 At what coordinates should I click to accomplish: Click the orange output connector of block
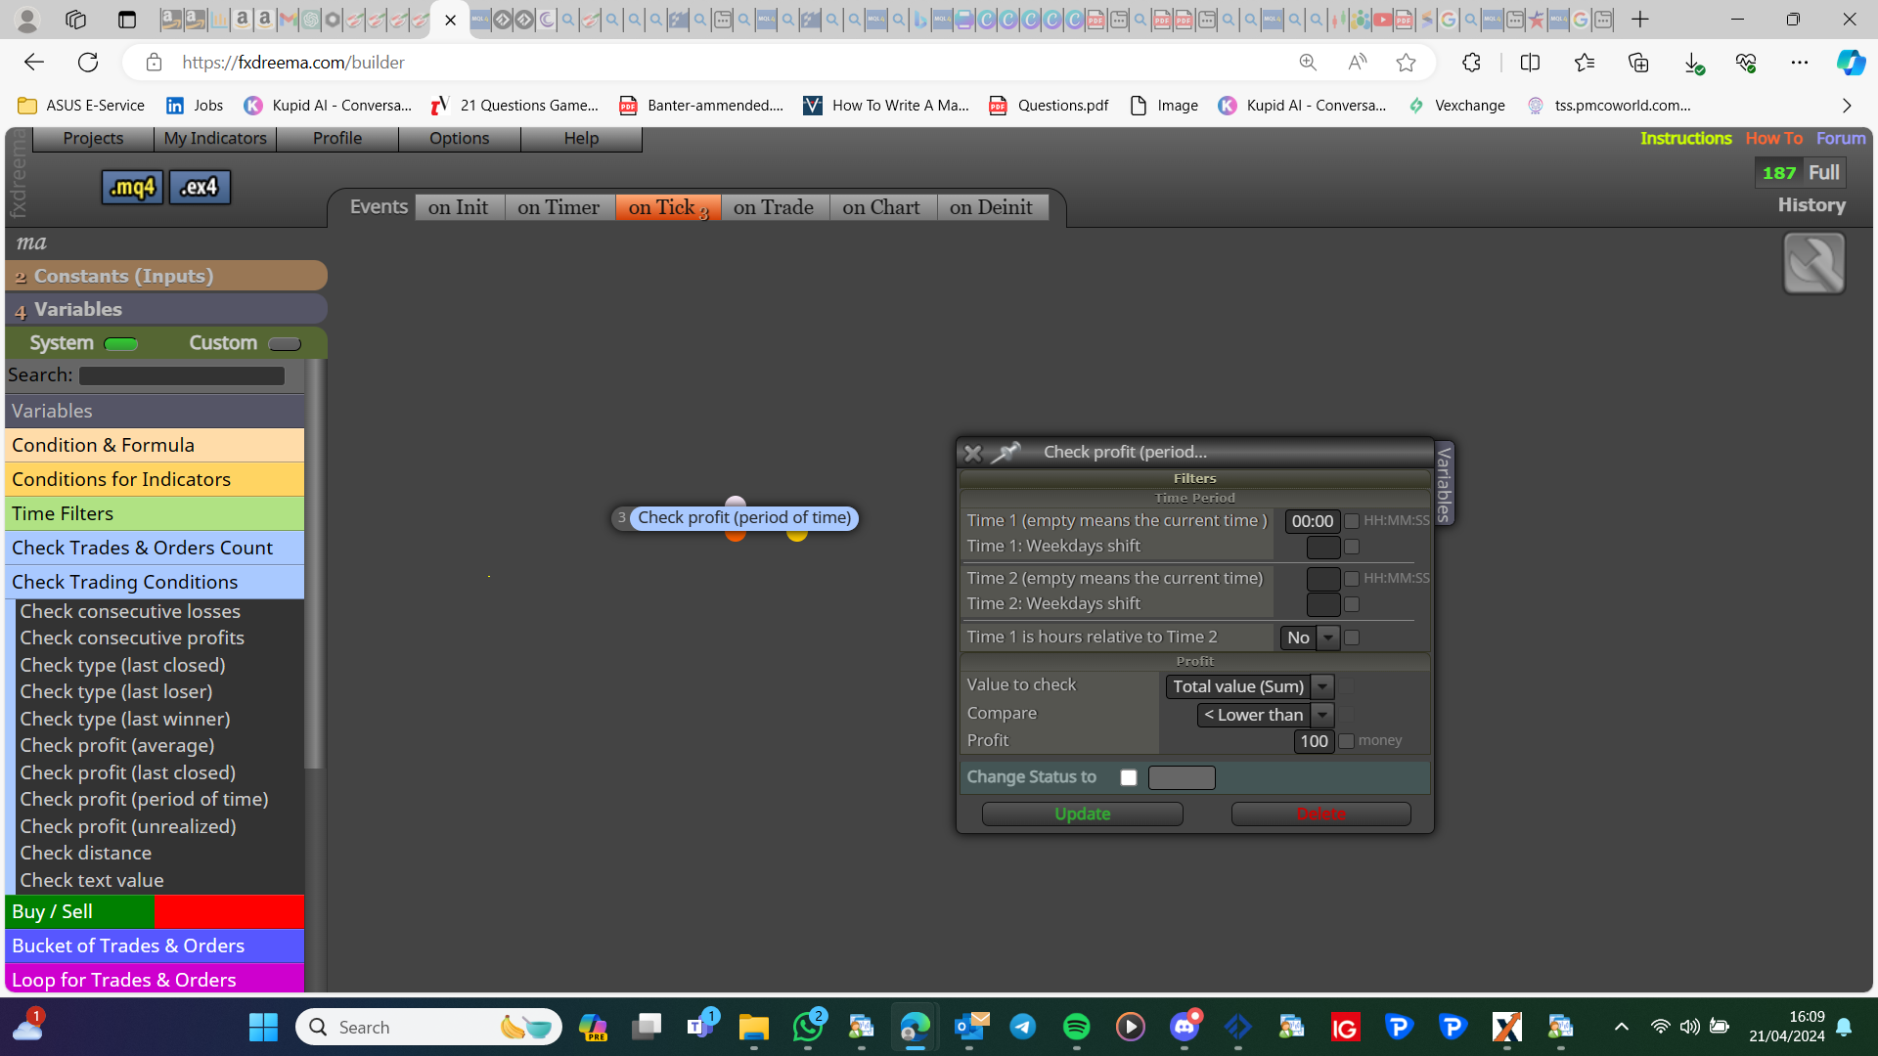point(736,535)
